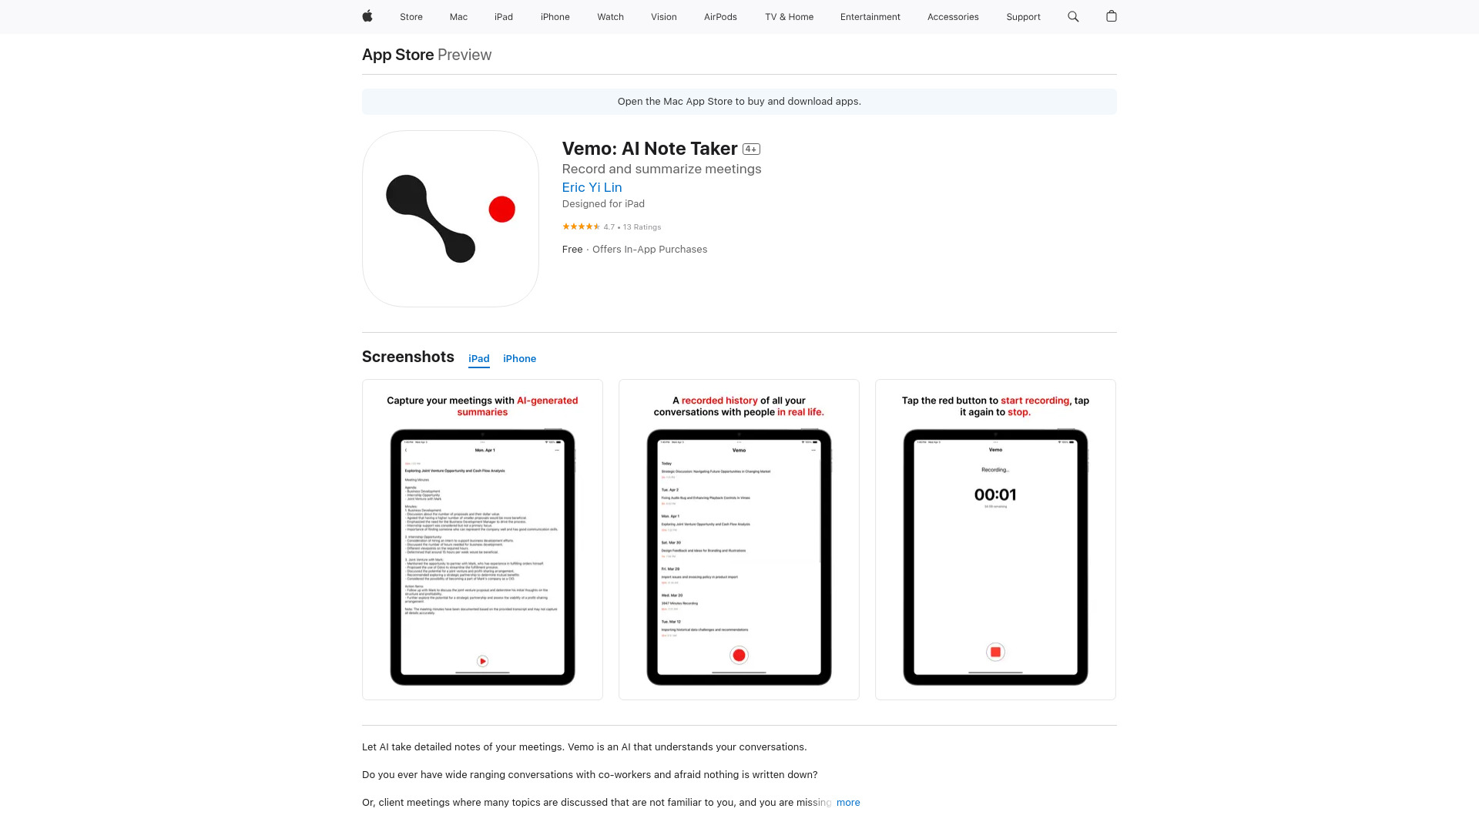Click the first iPad screenshot thumbnail
This screenshot has width=1479, height=832.
(x=482, y=539)
